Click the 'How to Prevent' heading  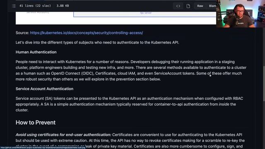point(36,123)
